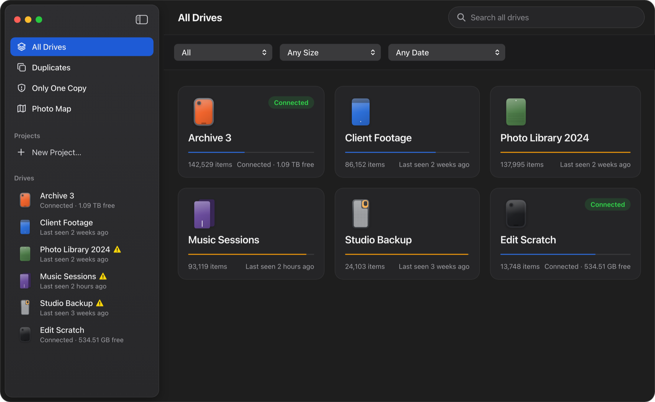Select All Drives in the sidebar
Image resolution: width=655 pixels, height=402 pixels.
point(82,47)
